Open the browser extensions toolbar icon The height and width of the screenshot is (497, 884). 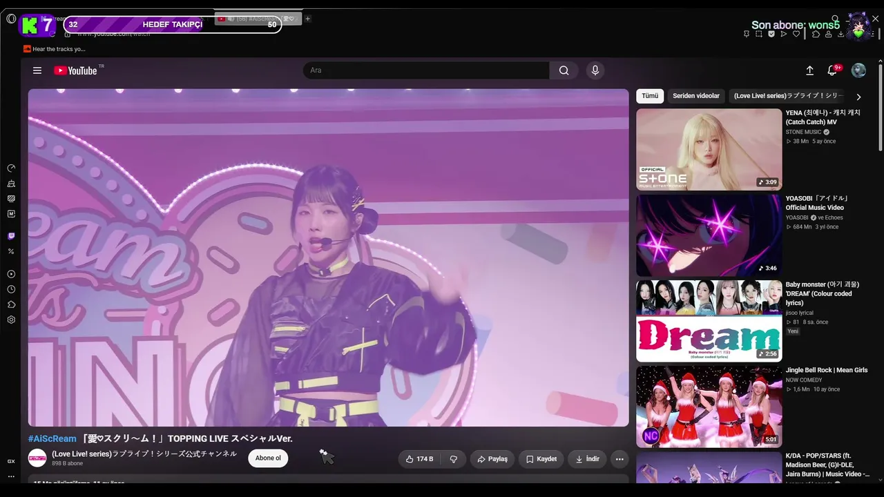(x=816, y=34)
